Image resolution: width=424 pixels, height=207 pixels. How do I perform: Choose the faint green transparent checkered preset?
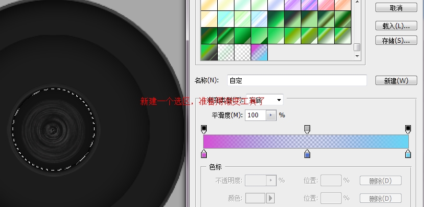coord(226,52)
